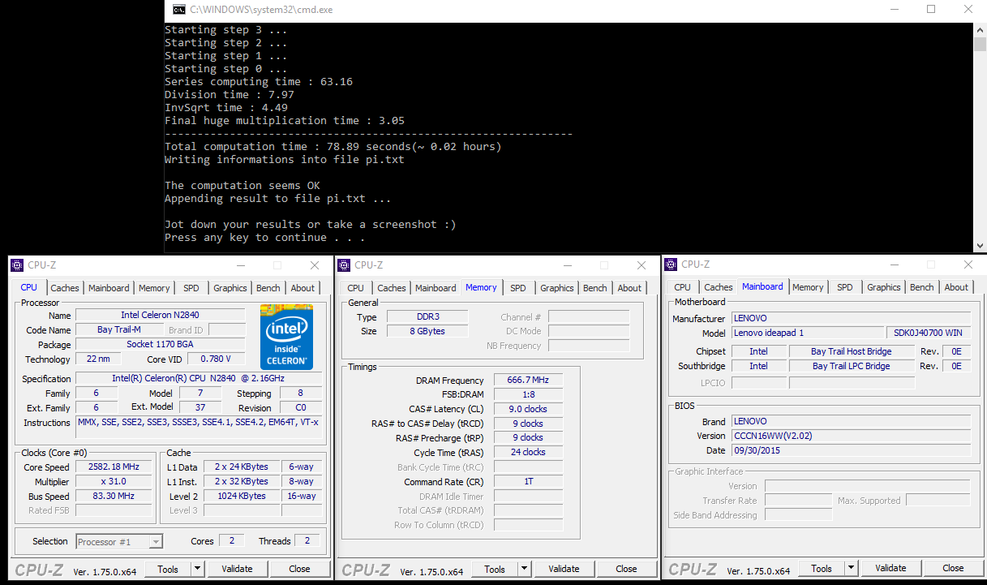Select CPU tab in left CPU-Z window
The height and width of the screenshot is (585, 987).
point(28,287)
